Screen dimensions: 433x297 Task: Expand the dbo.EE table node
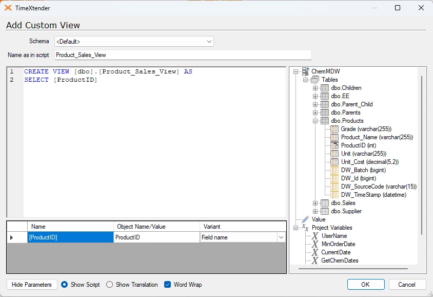tap(315, 96)
